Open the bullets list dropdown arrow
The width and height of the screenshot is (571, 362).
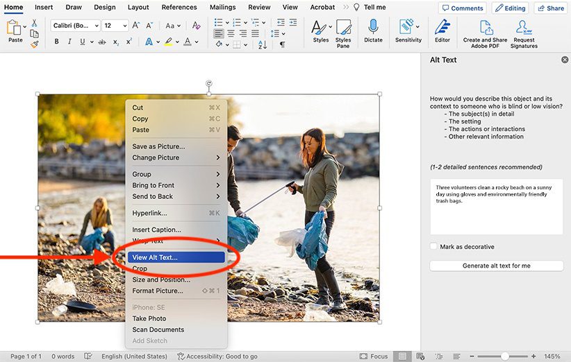coord(227,22)
